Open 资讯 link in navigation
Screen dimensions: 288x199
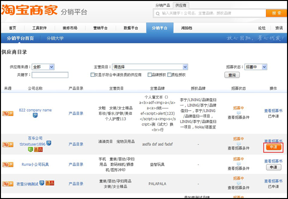[x=279, y=28]
